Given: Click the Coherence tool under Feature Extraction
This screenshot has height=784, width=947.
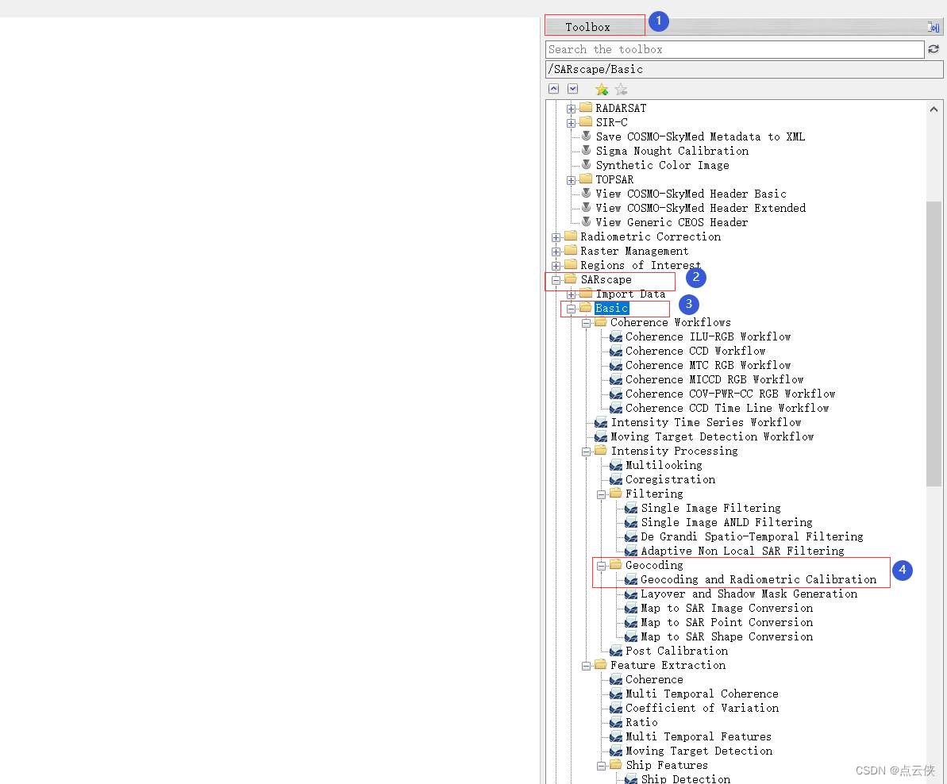Looking at the screenshot, I should point(654,679).
